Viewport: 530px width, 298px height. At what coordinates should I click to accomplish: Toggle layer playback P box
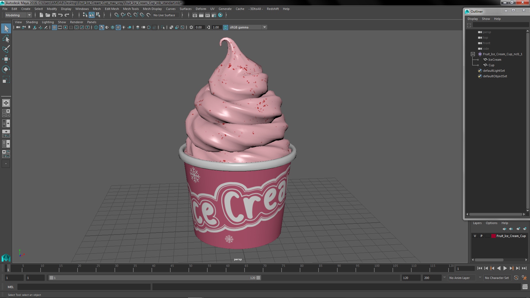pos(481,236)
